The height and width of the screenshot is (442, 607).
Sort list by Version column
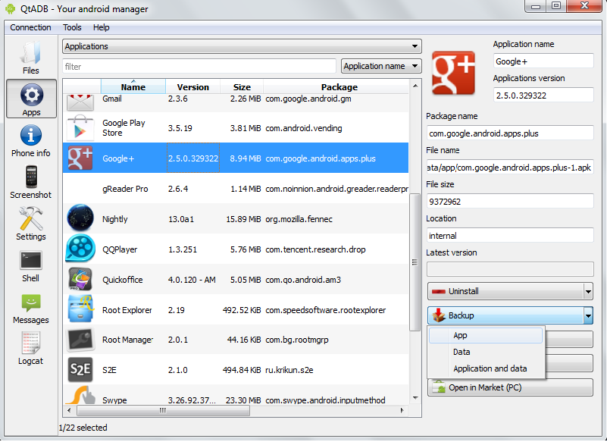pyautogui.click(x=192, y=86)
